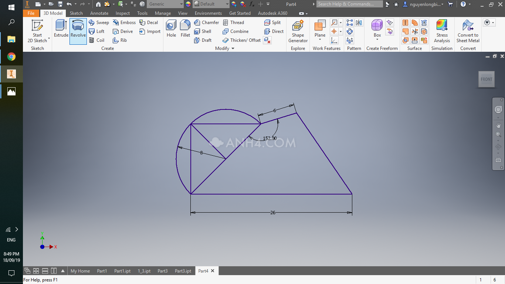This screenshot has height=284, width=505.
Task: Click the Import command
Action: pos(150,31)
